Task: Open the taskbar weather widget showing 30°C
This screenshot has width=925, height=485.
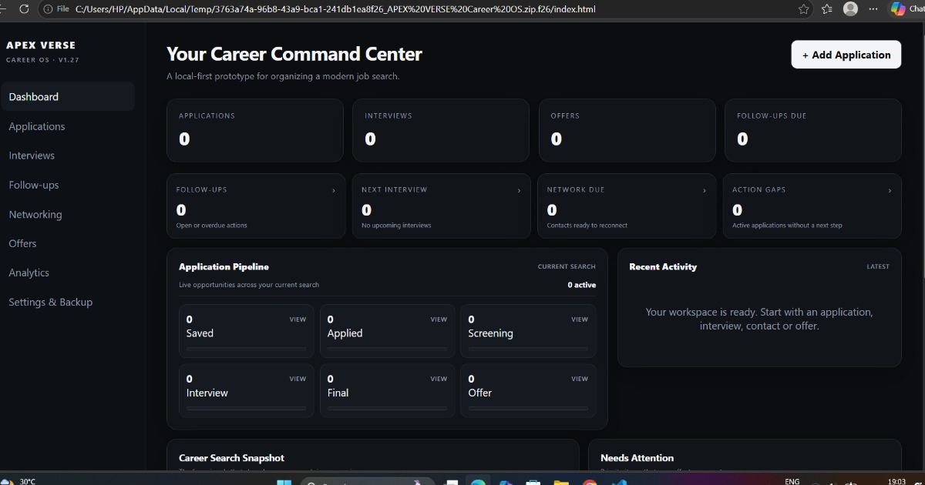Action: (19, 481)
